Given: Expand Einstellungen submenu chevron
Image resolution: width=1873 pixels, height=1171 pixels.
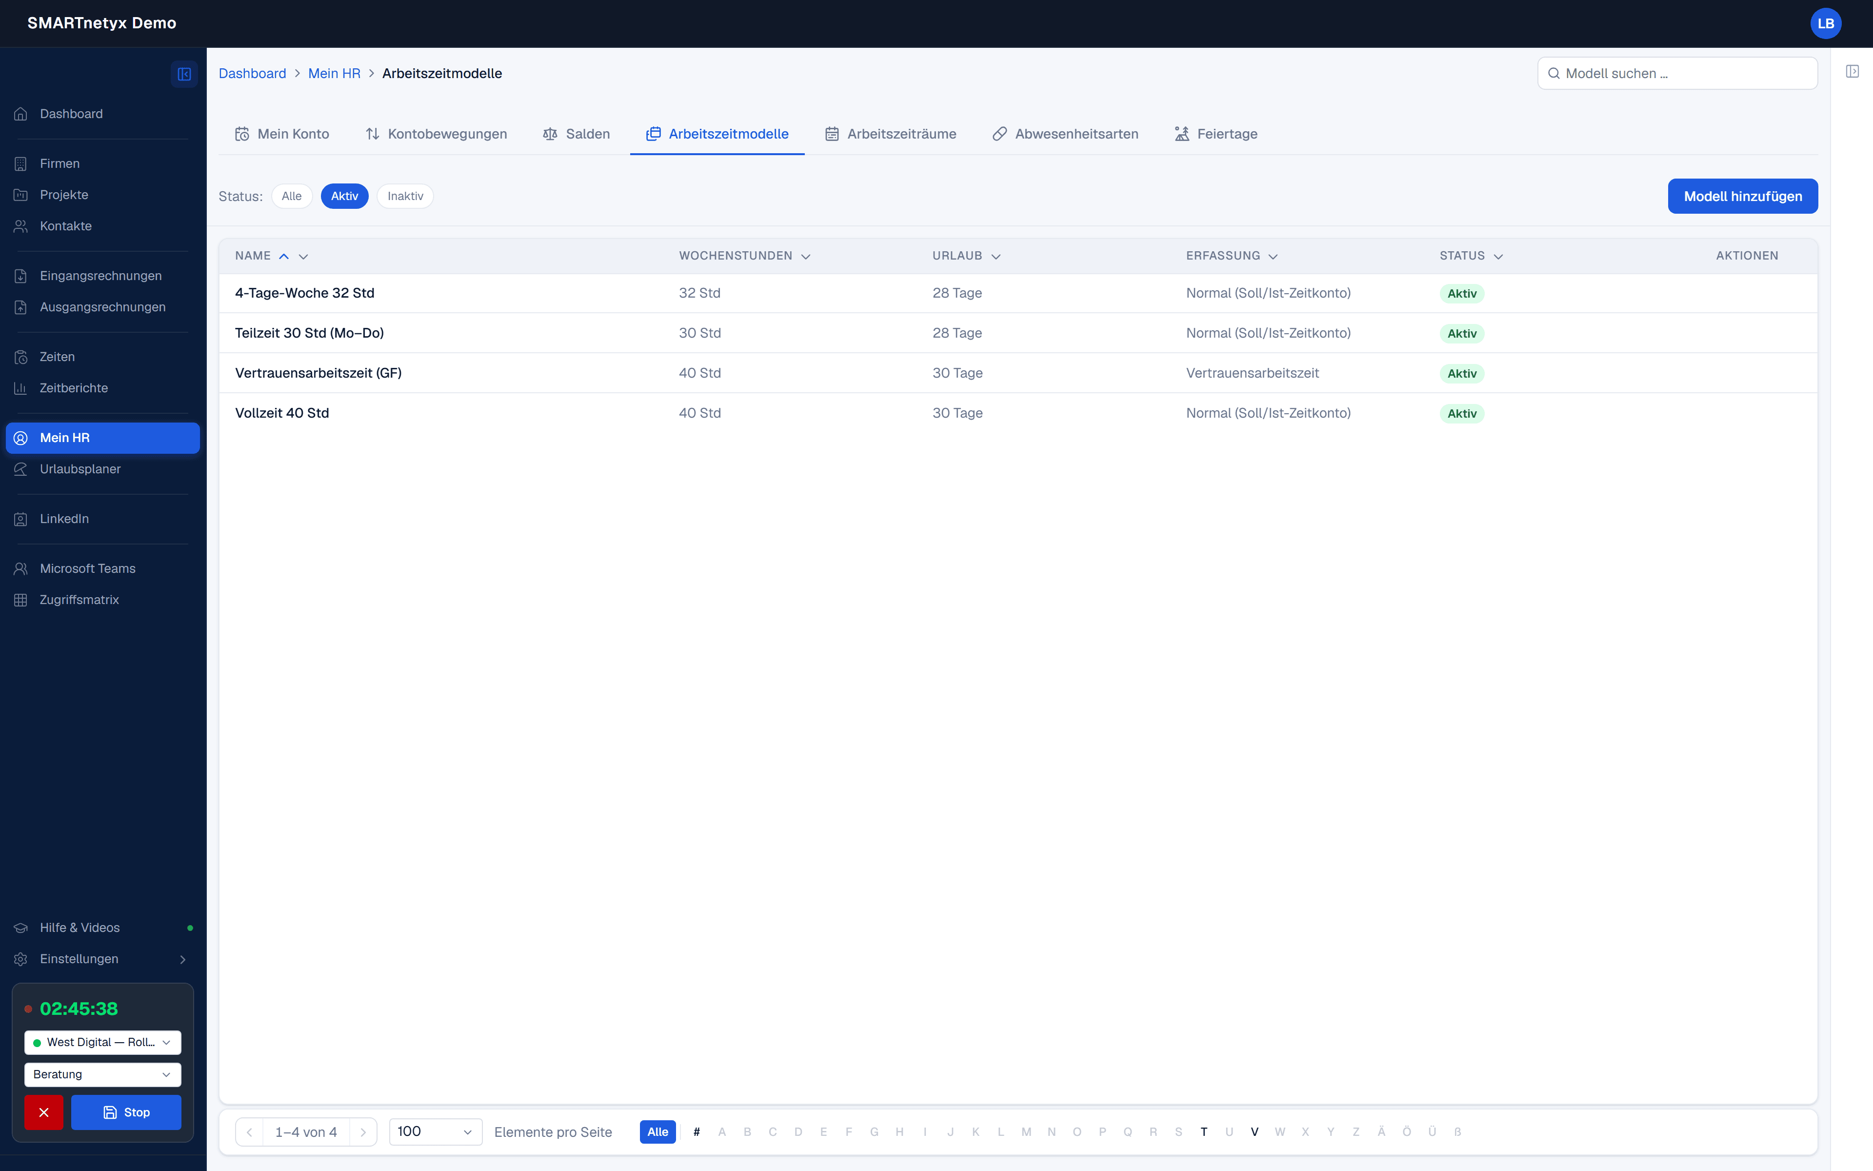Looking at the screenshot, I should point(182,960).
